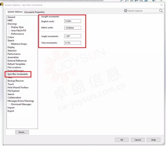This screenshot has width=166, height=146.
Task: Edit the Angle increments field
Action: click(73, 36)
